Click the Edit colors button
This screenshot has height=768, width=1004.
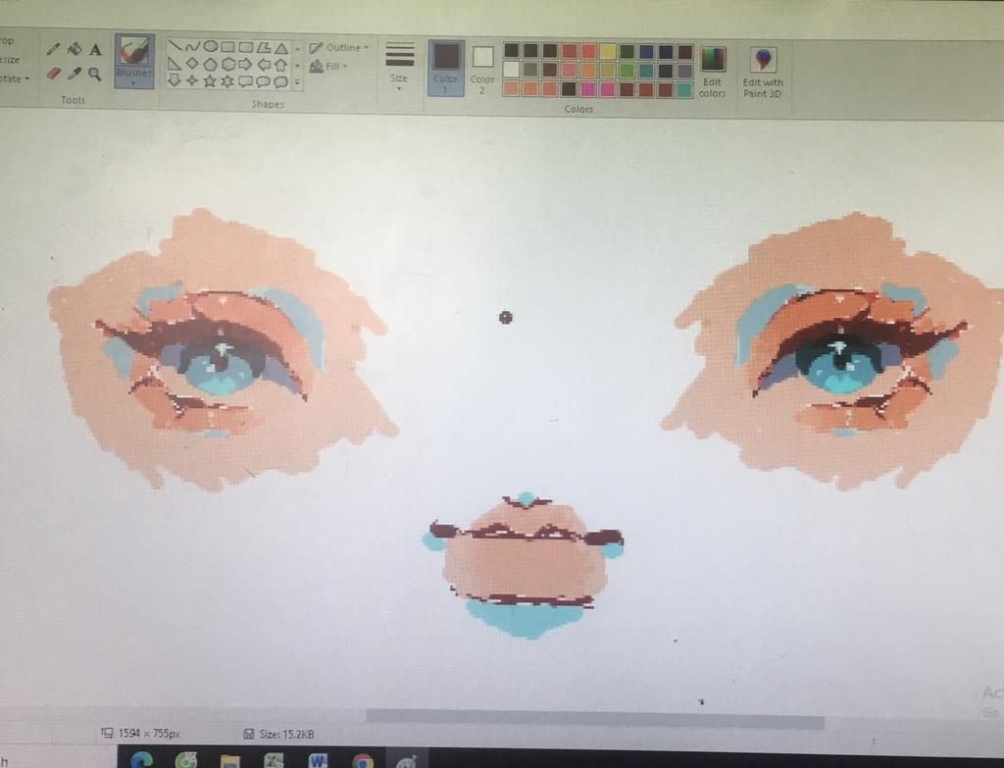point(712,73)
